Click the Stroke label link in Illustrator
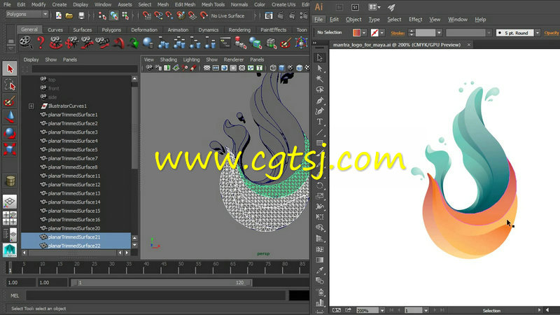This screenshot has width=560, height=315. tap(398, 33)
